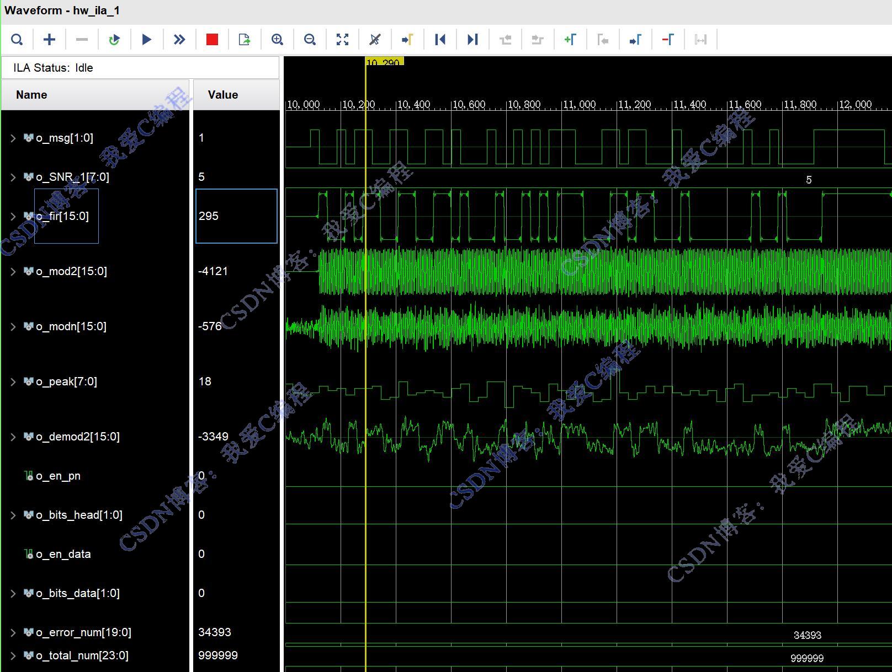Expand the o_SNR_1[7:0] signal
Image resolution: width=892 pixels, height=672 pixels.
click(13, 178)
